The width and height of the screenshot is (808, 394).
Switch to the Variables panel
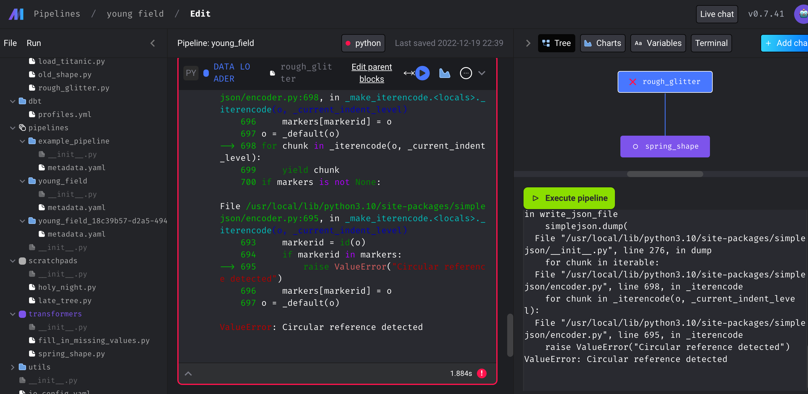[x=658, y=43]
